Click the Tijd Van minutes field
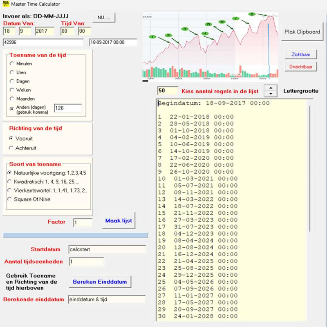Viewport: 327px width, 327px height. click(x=85, y=31)
